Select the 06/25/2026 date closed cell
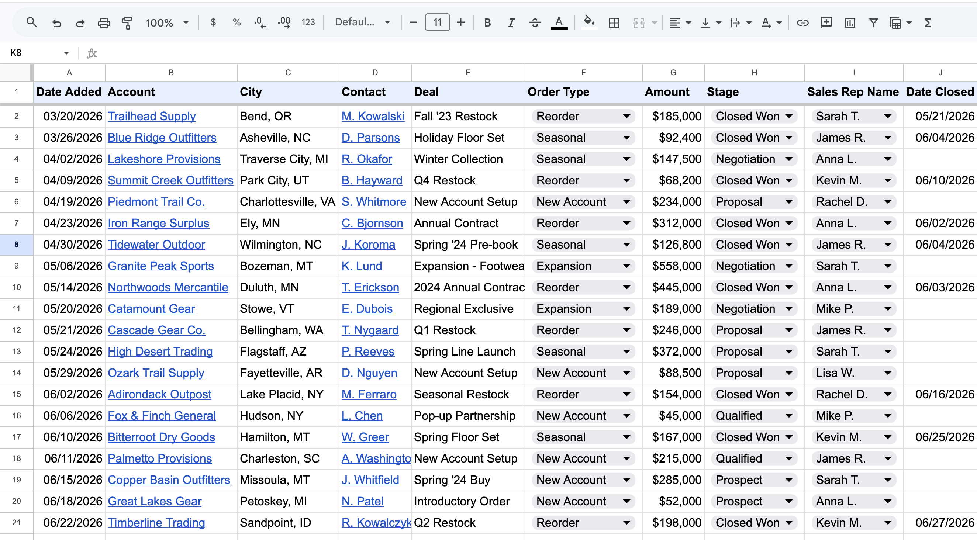 pos(940,437)
